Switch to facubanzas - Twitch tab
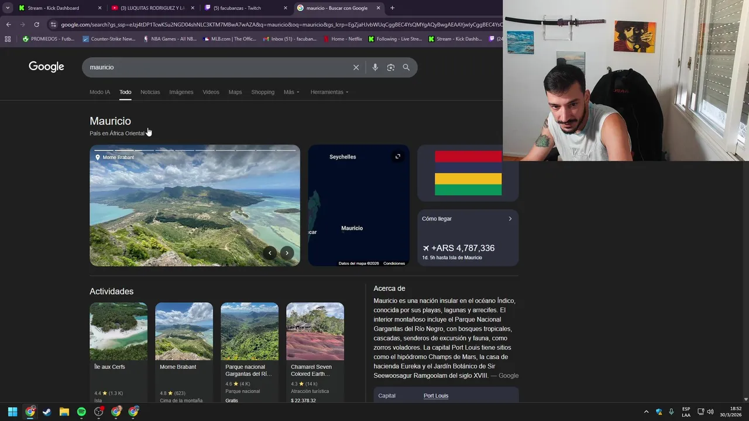Viewport: 749px width, 421px height. [x=246, y=8]
